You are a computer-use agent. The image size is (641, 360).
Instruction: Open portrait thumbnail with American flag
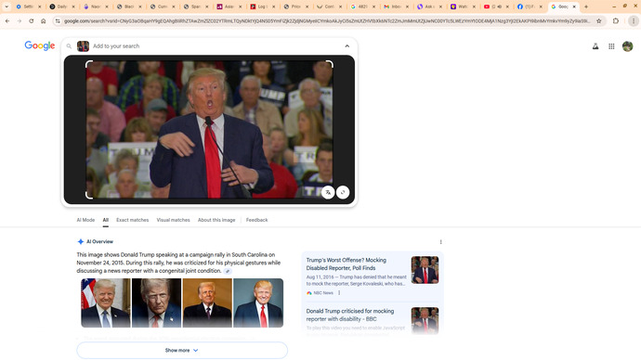coord(106,302)
